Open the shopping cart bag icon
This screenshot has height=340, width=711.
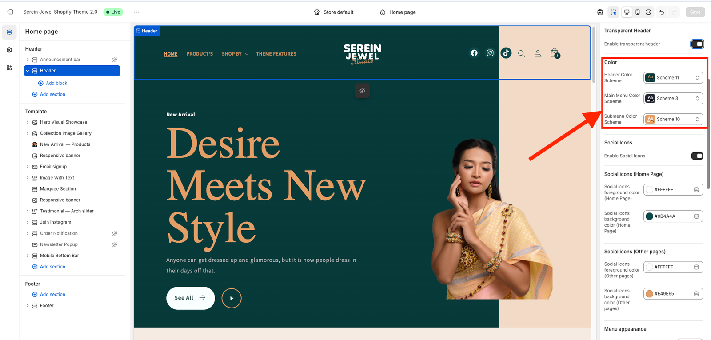click(555, 53)
